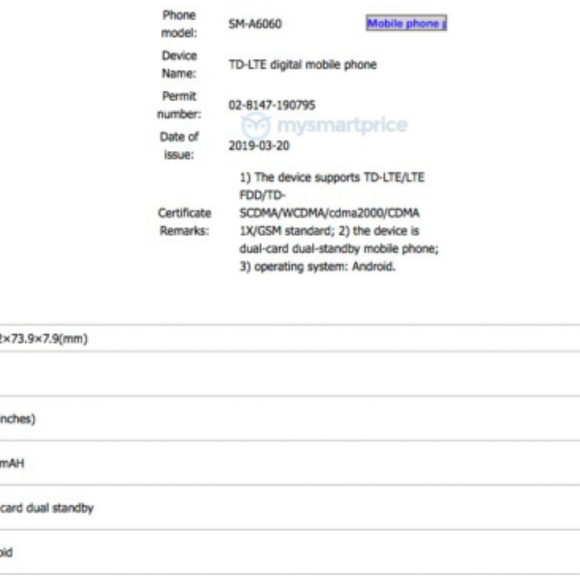Screen dimensions: 580x580
Task: Click the "Certificate Remarks:" label
Action: click(x=184, y=222)
